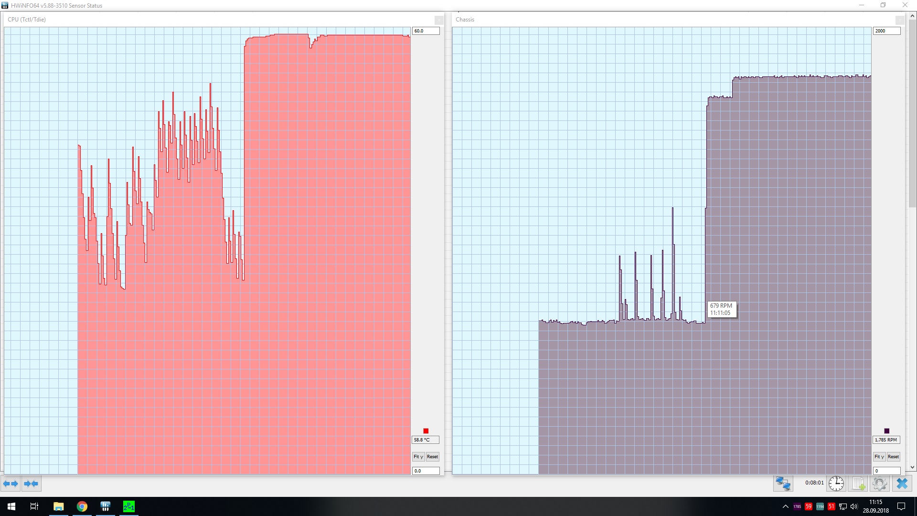Close the CPU (Tctl/Tdie) graph panel
Viewport: 917px width, 516px height.
coord(438,20)
